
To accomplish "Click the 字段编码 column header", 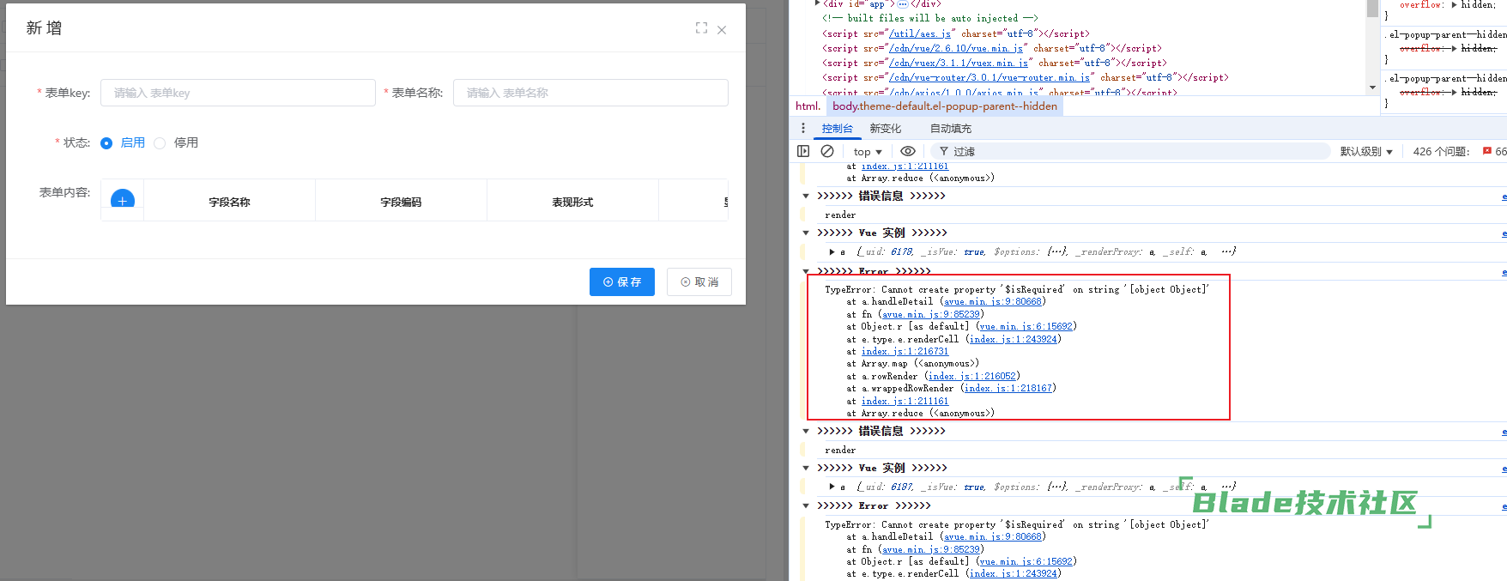I will (x=401, y=203).
